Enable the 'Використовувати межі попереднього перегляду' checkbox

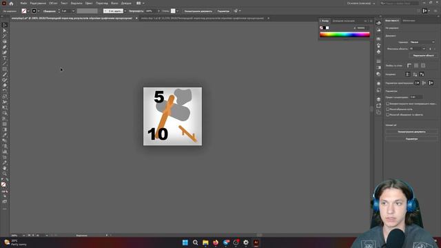387,104
